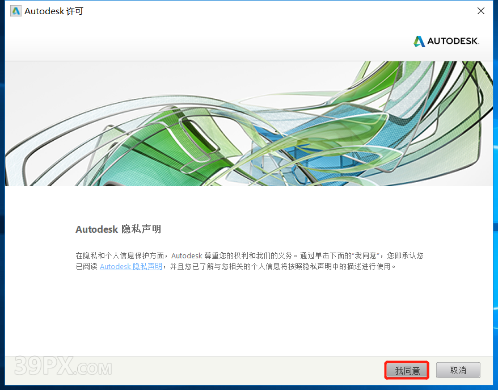Click the bold Autodesk 隐私声明 heading
This screenshot has height=390, width=498.
coord(118,229)
